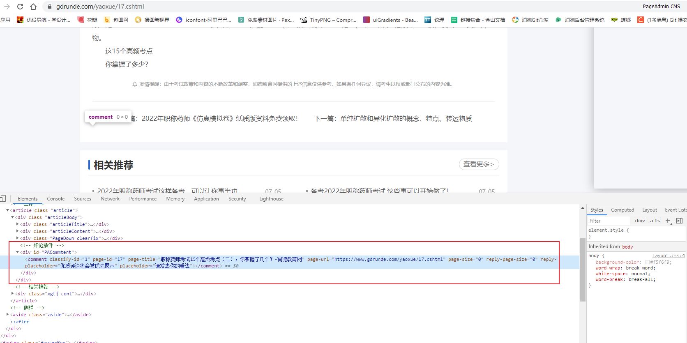687x343 pixels.
Task: Collapse the article element tree node
Action: pyautogui.click(x=7, y=210)
